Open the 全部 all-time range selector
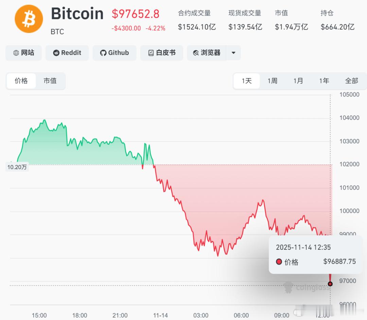 pos(352,81)
